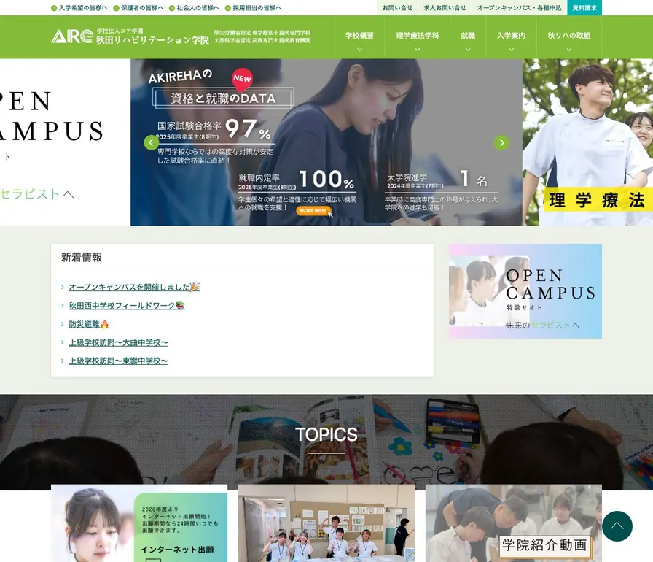The image size is (653, 562).
Task: Open 採用担当の皆様へ link
Action: (257, 8)
